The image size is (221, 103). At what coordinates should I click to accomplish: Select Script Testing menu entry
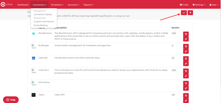41,25
